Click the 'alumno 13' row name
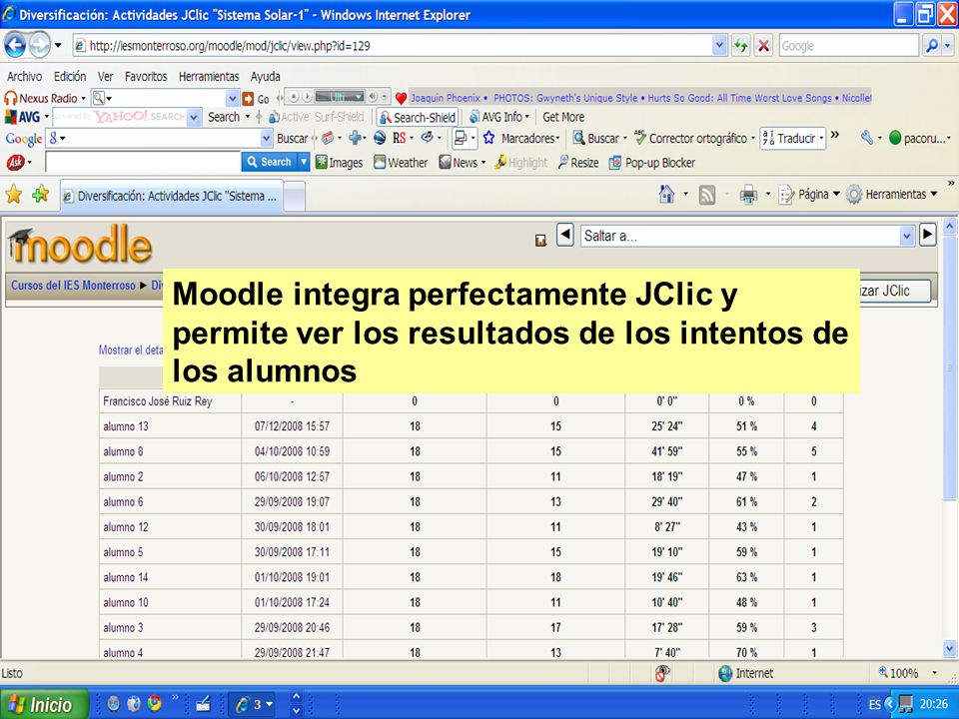Screen dimensions: 959x719 coord(126,426)
